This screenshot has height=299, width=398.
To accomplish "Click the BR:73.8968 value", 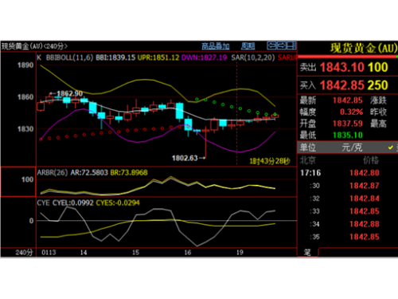I will coord(129,172).
